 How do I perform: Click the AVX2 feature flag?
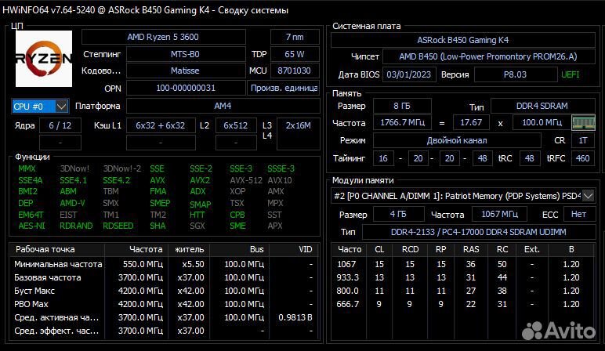coord(200,180)
